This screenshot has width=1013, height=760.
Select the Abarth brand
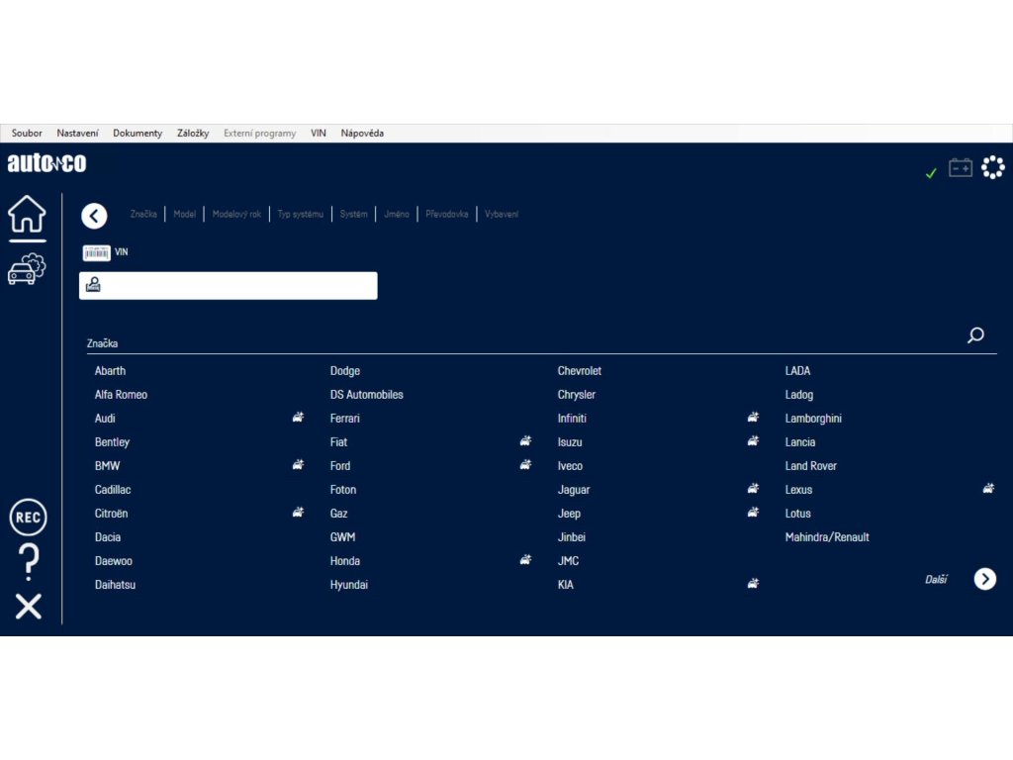click(111, 371)
